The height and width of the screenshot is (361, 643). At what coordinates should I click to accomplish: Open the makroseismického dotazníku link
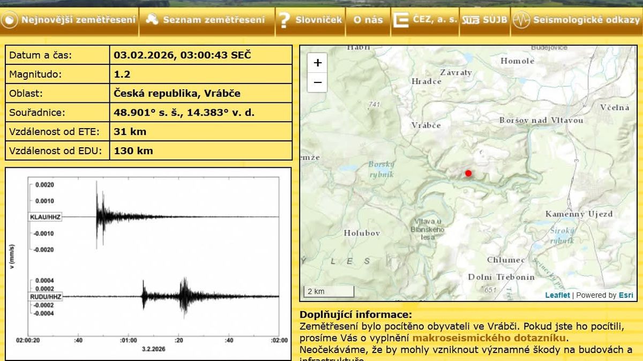click(x=489, y=338)
